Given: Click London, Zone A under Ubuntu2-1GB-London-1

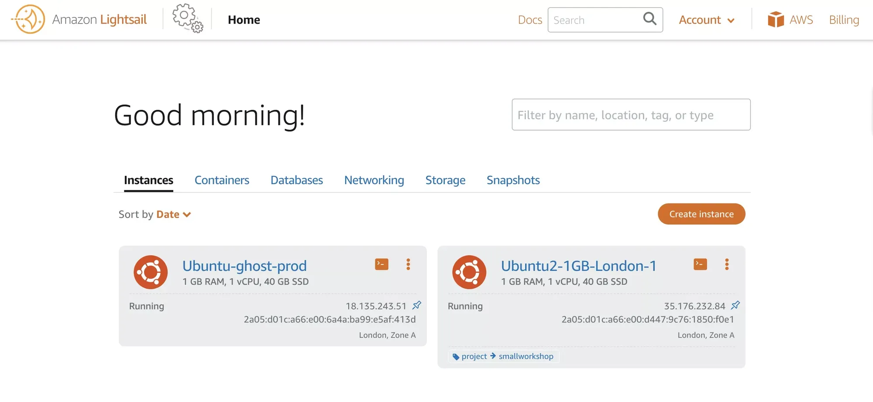Looking at the screenshot, I should pos(706,335).
